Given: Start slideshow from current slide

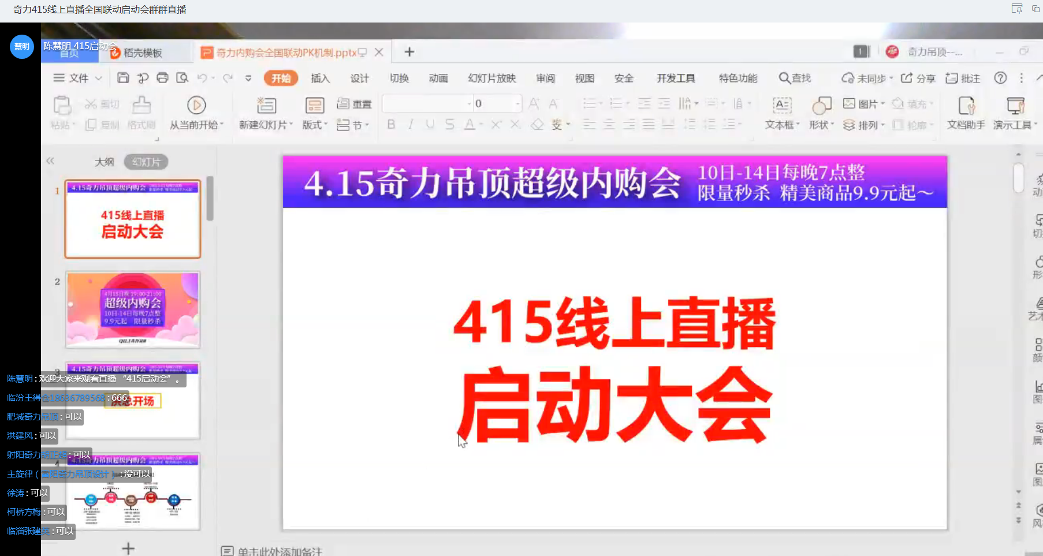Looking at the screenshot, I should (196, 113).
